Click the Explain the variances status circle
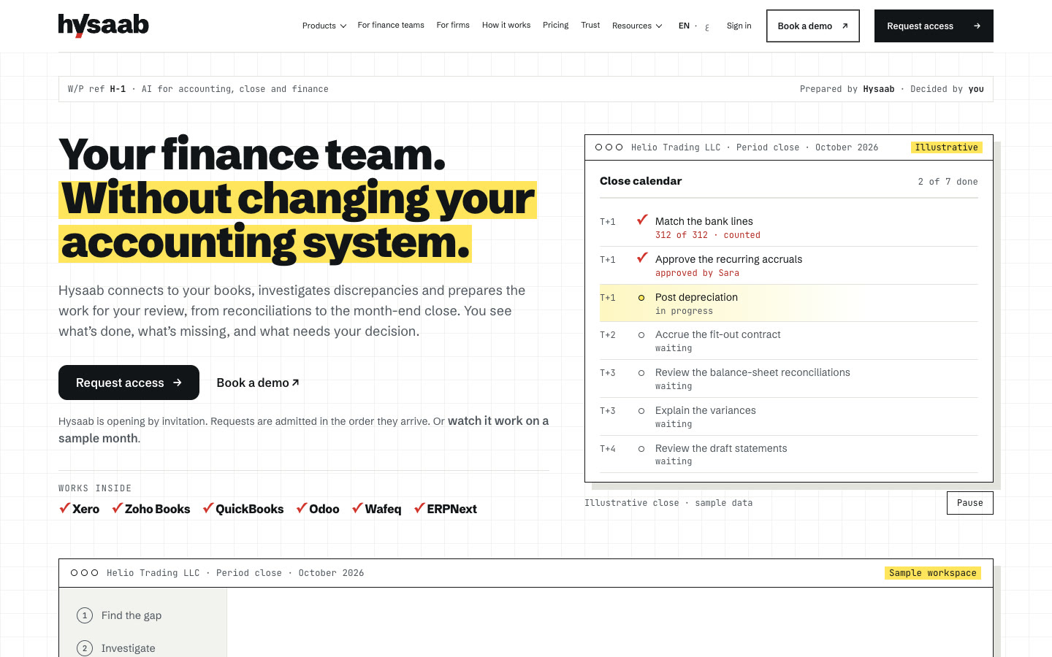This screenshot has height=657, width=1052. [x=641, y=411]
